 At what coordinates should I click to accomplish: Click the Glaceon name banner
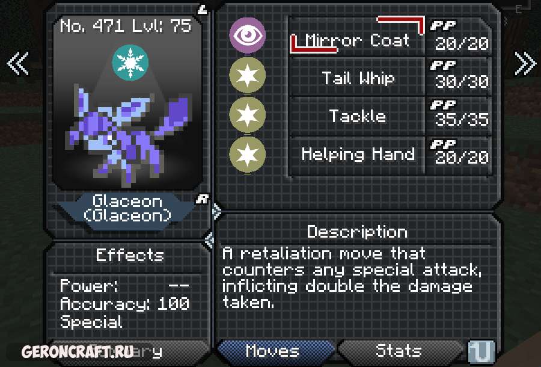click(x=127, y=209)
